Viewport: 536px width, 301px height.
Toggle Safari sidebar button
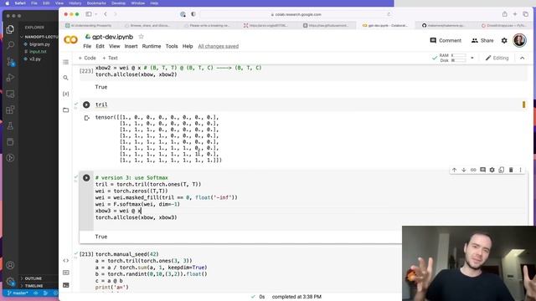click(89, 14)
